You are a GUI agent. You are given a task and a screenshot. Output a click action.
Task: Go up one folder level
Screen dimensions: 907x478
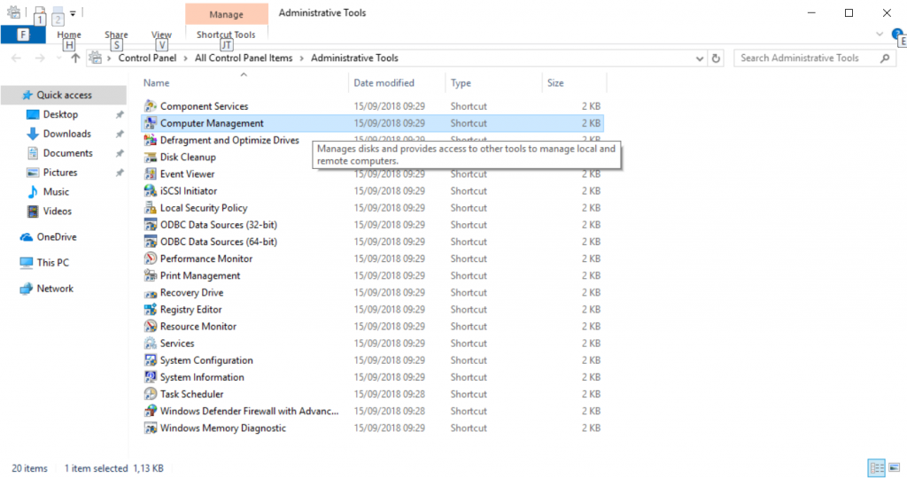click(75, 58)
